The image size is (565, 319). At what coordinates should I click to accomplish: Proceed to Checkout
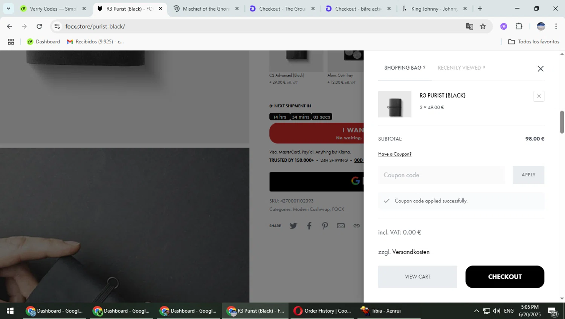click(x=505, y=277)
